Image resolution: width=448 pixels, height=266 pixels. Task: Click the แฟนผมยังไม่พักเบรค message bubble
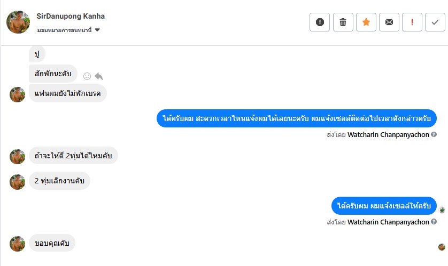(x=67, y=93)
